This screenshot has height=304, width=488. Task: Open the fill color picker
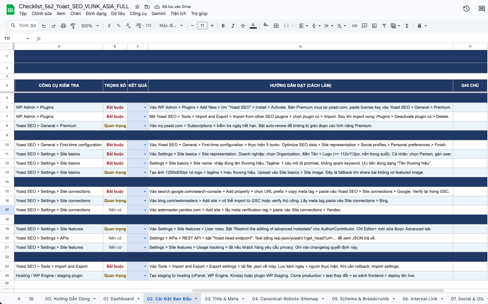[x=266, y=26]
